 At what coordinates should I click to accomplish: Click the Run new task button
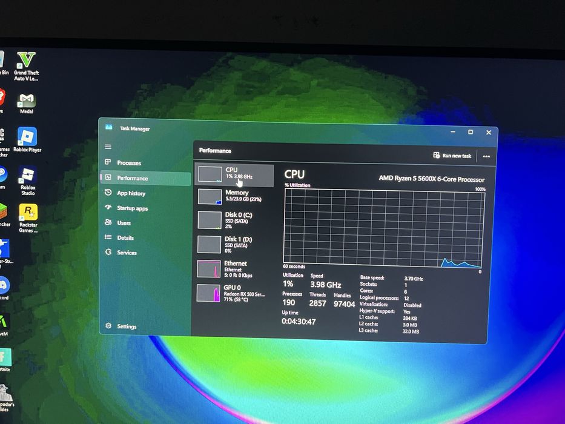(452, 156)
